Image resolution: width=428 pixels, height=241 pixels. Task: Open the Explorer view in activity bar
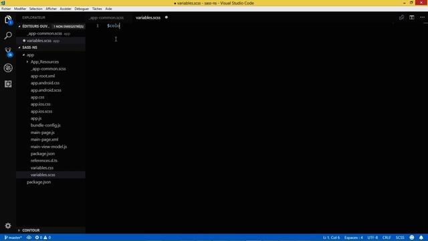click(x=8, y=19)
